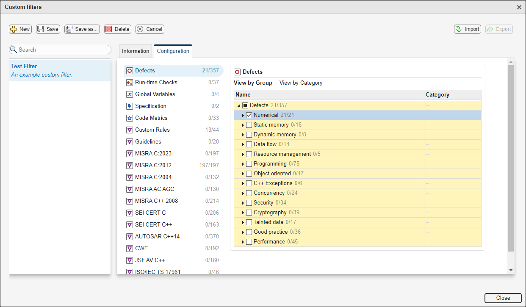Click the Code Metrics category icon

click(x=129, y=118)
